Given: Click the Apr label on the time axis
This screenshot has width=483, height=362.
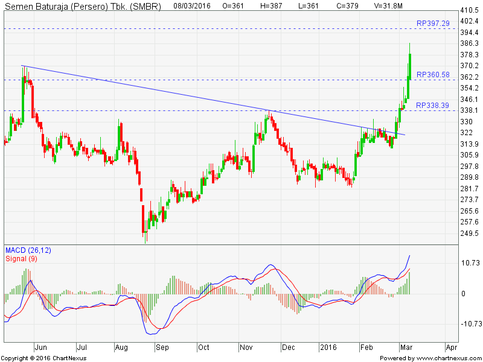Looking at the screenshot, I should pos(452,348).
